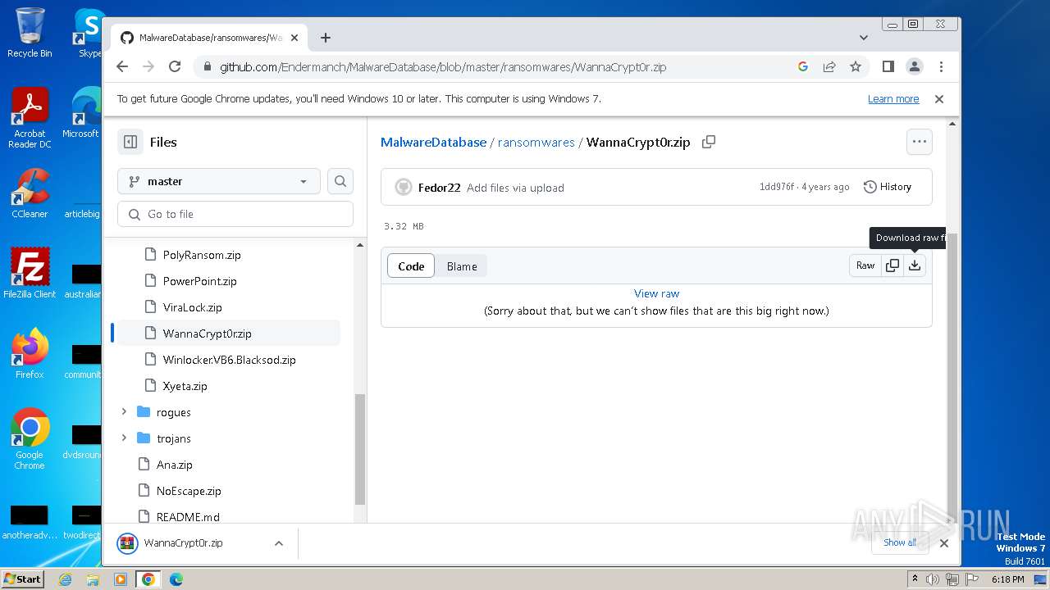Open WannaCrypt0r.zip download options arrow
The width and height of the screenshot is (1050, 590).
pos(279,543)
